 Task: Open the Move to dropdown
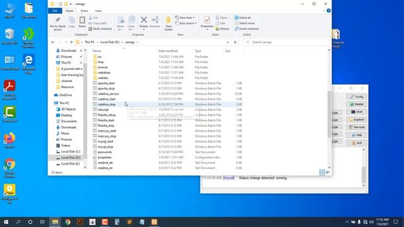pyautogui.click(x=121, y=23)
